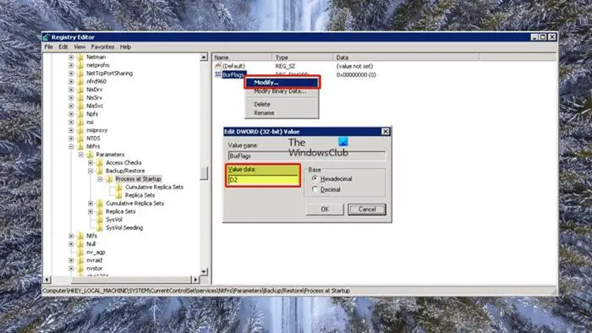Open the View menu
The height and width of the screenshot is (333, 592).
click(x=79, y=47)
